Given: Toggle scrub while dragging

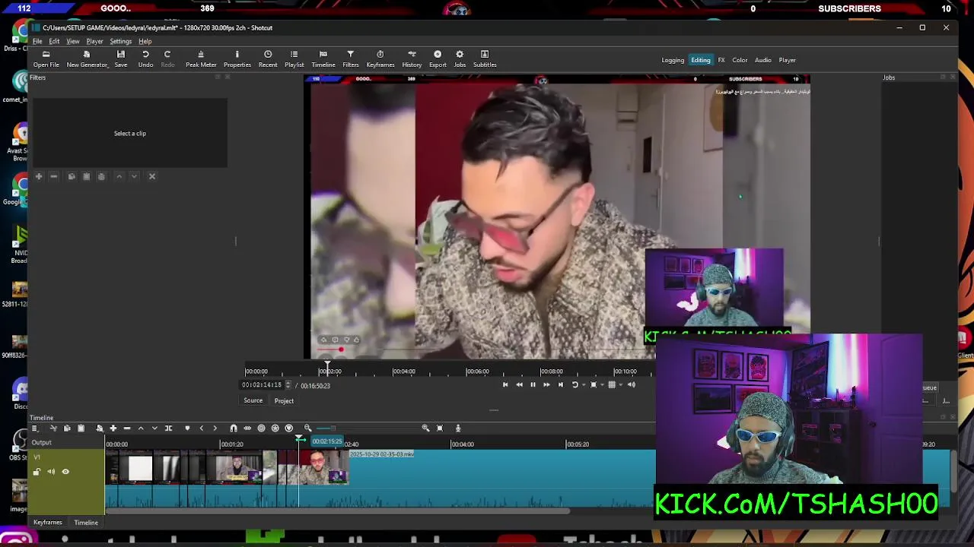Looking at the screenshot, I should coord(247,428).
